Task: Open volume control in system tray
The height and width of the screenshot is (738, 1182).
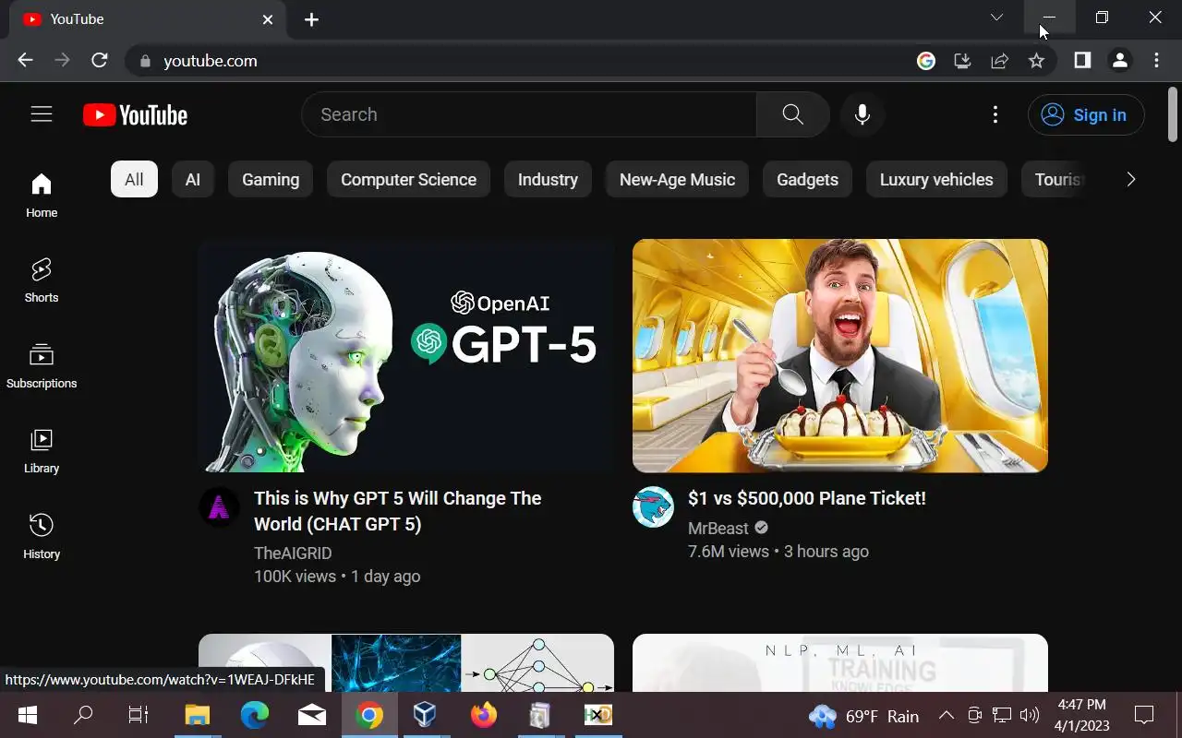Action: click(1030, 715)
